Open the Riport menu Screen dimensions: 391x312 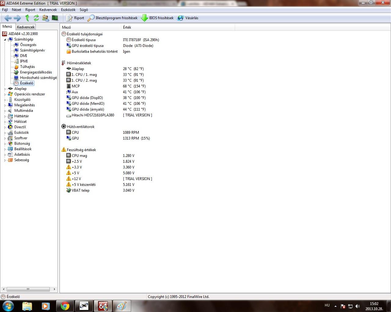30,10
